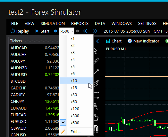The width and height of the screenshot is (168, 137).
Task: Pick x1 speed option
Action: pyautogui.click(x=76, y=39)
